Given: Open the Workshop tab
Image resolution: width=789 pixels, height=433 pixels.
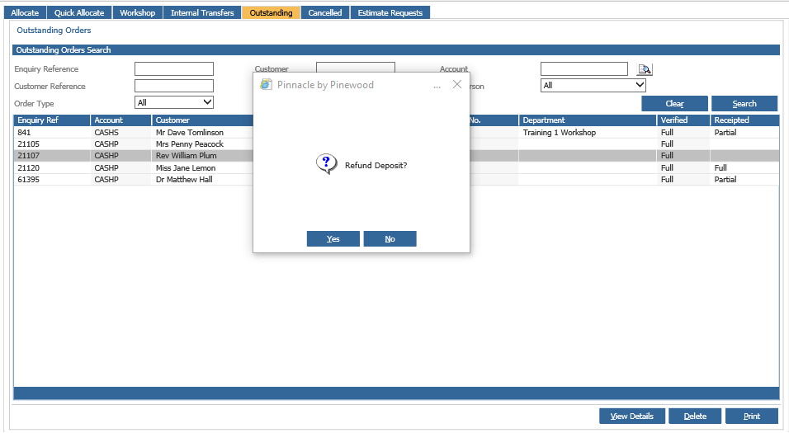Looking at the screenshot, I should 137,12.
